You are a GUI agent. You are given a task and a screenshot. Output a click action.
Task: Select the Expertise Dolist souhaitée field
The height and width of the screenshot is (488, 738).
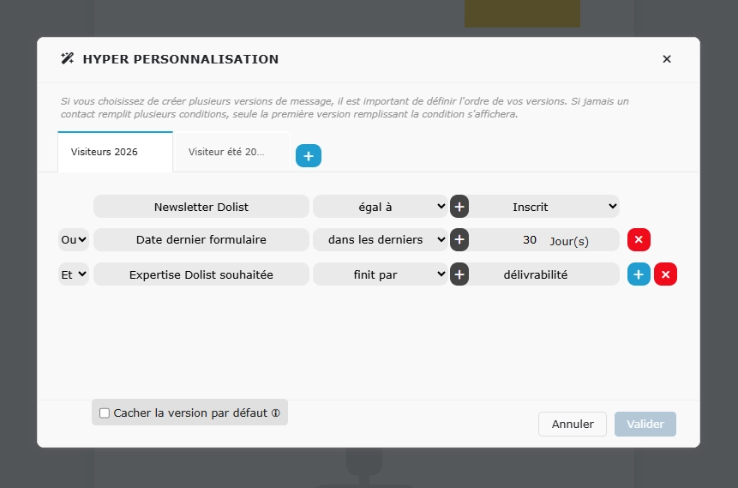pyautogui.click(x=201, y=274)
